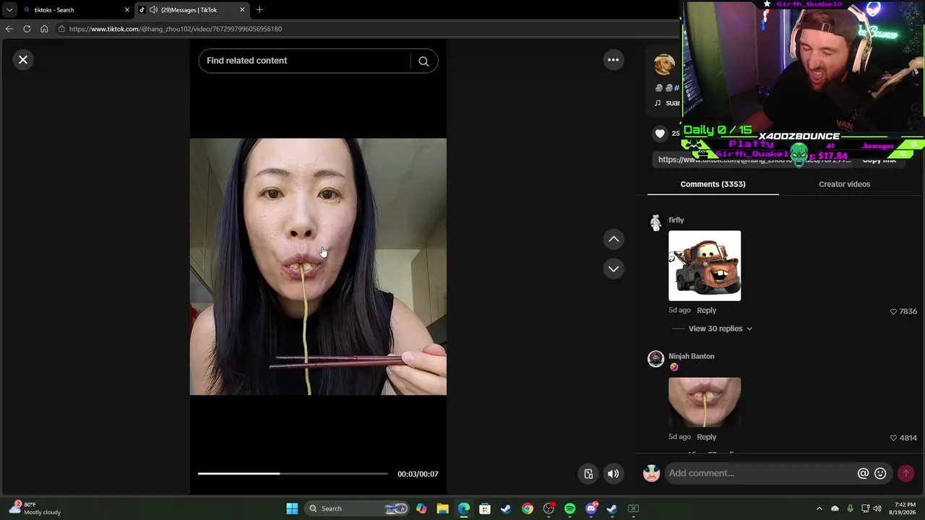Reply to firfly's comment
This screenshot has height=520, width=925.
707,311
